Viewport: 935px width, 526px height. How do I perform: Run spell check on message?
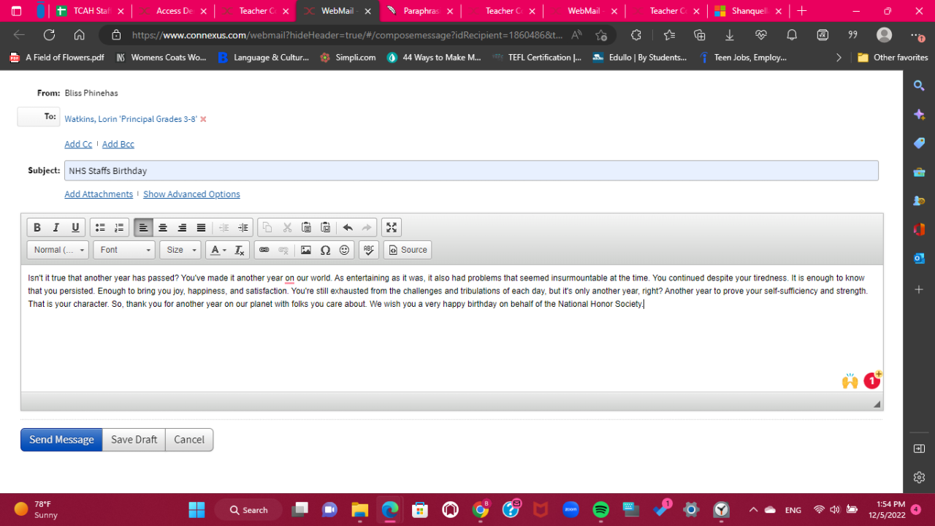[x=369, y=250]
